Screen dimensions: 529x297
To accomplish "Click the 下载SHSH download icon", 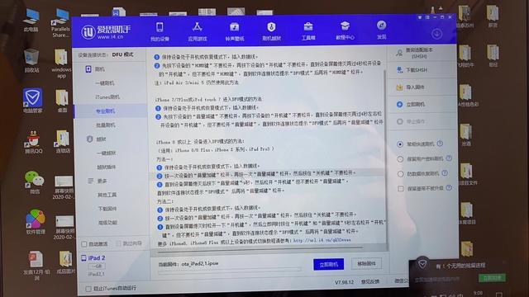I will click(399, 70).
